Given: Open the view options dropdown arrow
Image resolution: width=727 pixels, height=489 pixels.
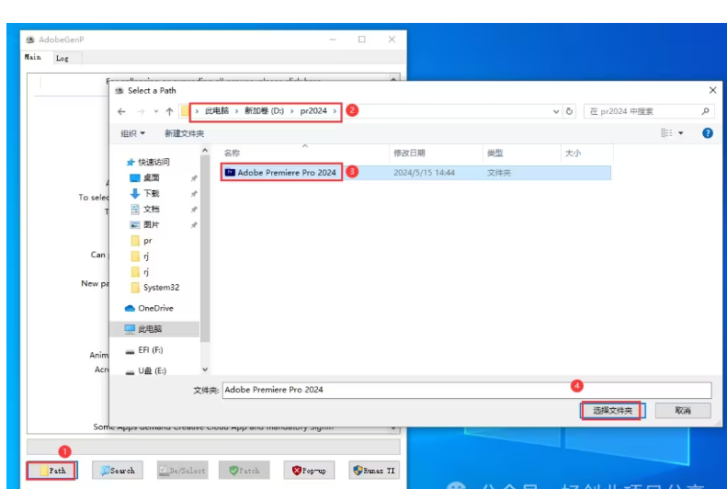Looking at the screenshot, I should coord(681,133).
